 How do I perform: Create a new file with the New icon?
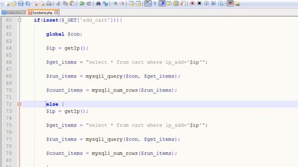click(7, 3)
